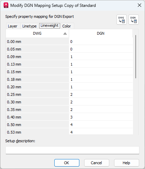Click the DGN value for 0.25 mm

(101, 94)
